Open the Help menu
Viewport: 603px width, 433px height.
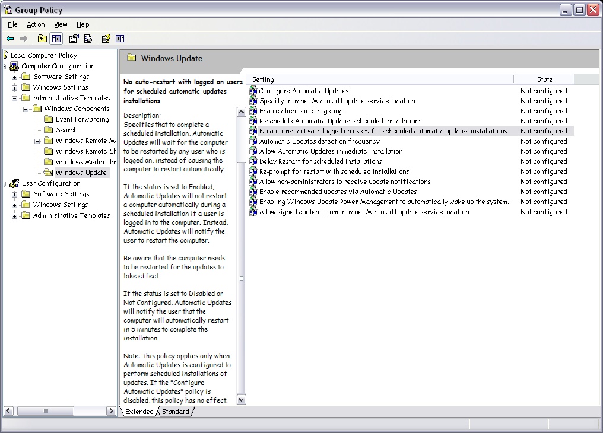coord(82,24)
